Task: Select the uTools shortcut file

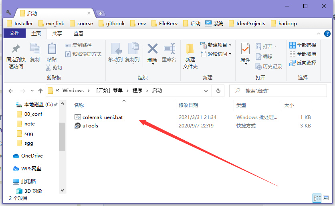Action: click(x=86, y=126)
